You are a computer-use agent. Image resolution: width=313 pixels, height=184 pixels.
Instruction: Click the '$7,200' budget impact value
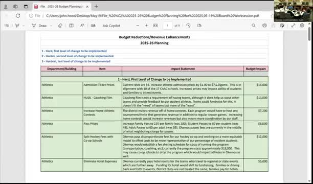point(262,110)
